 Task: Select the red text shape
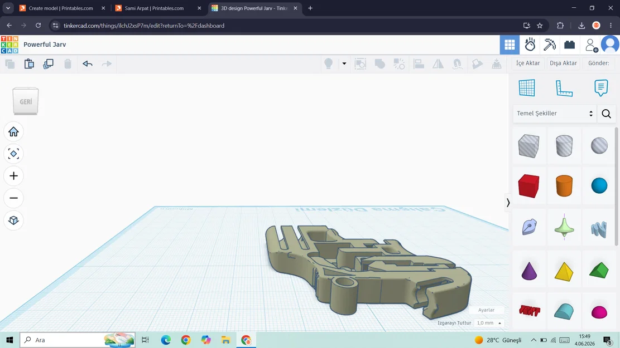(530, 311)
